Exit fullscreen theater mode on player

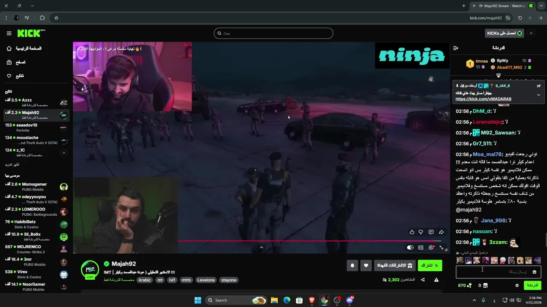441,248
